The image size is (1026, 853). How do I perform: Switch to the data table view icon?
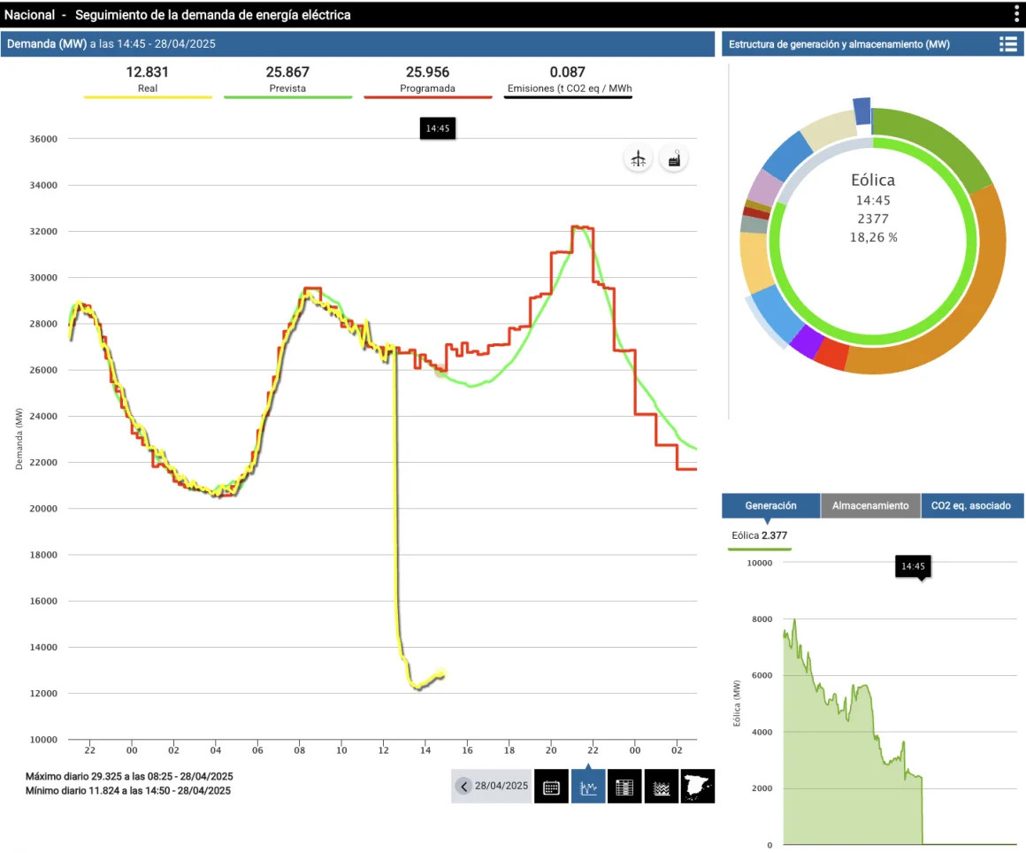click(624, 786)
